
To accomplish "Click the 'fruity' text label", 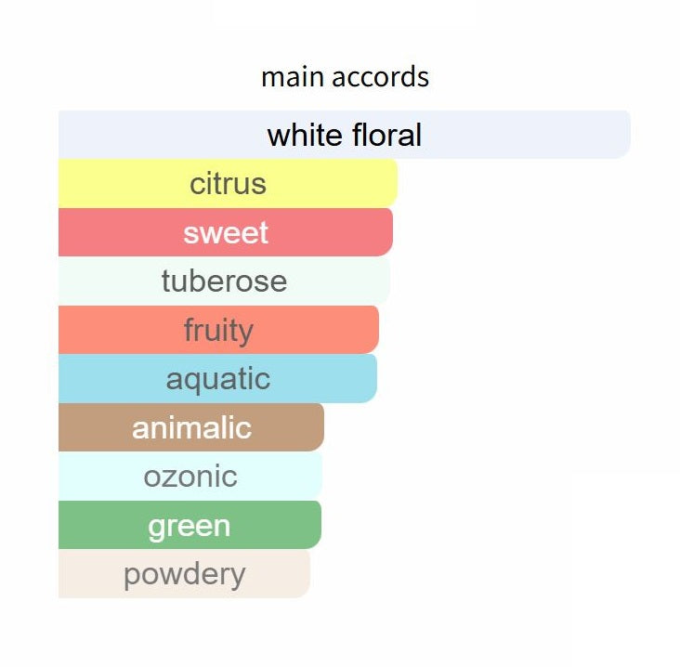I will pos(218,330).
